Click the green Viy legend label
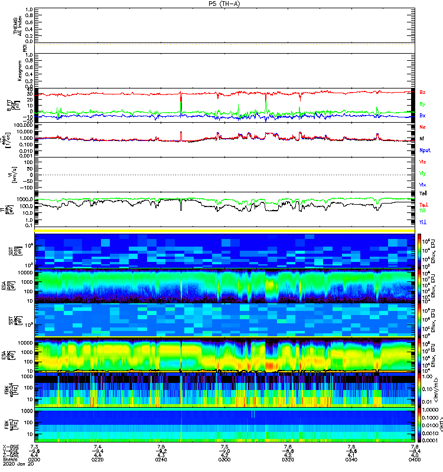Screen dimensions: 443x472 (422, 173)
